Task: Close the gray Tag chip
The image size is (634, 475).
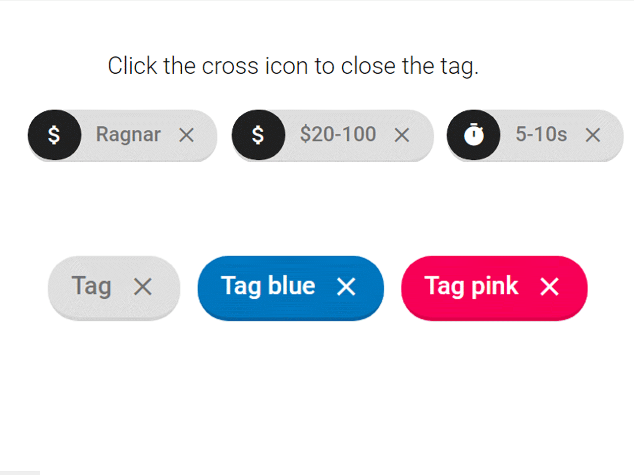Action: click(143, 287)
